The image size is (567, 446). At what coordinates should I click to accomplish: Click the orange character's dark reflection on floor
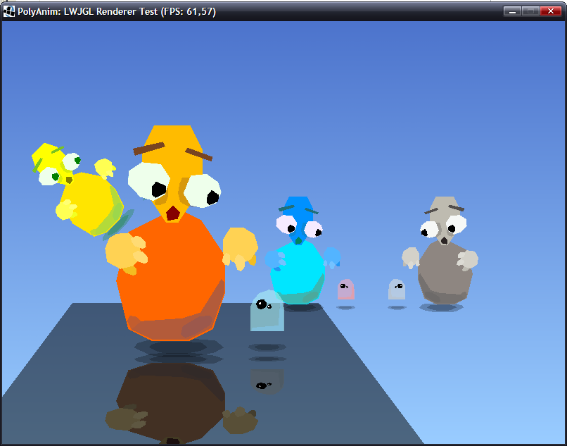[181, 402]
